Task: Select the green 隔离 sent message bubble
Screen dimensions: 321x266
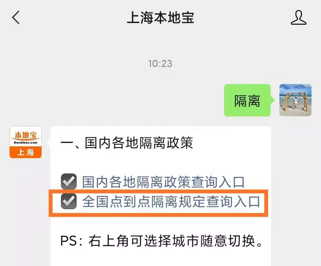Action: pos(247,100)
